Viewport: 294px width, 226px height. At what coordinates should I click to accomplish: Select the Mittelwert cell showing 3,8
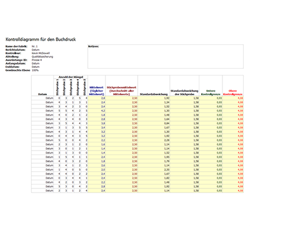tap(97, 123)
